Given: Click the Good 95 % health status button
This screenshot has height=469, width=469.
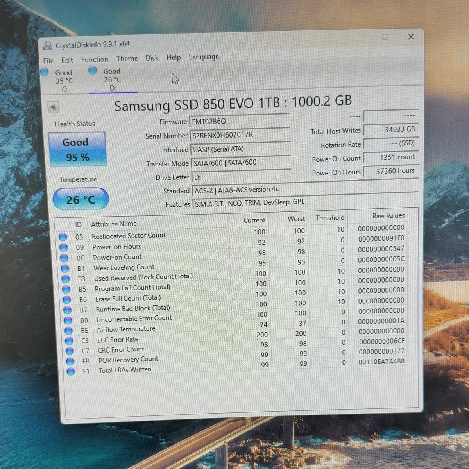Looking at the screenshot, I should pos(77,150).
